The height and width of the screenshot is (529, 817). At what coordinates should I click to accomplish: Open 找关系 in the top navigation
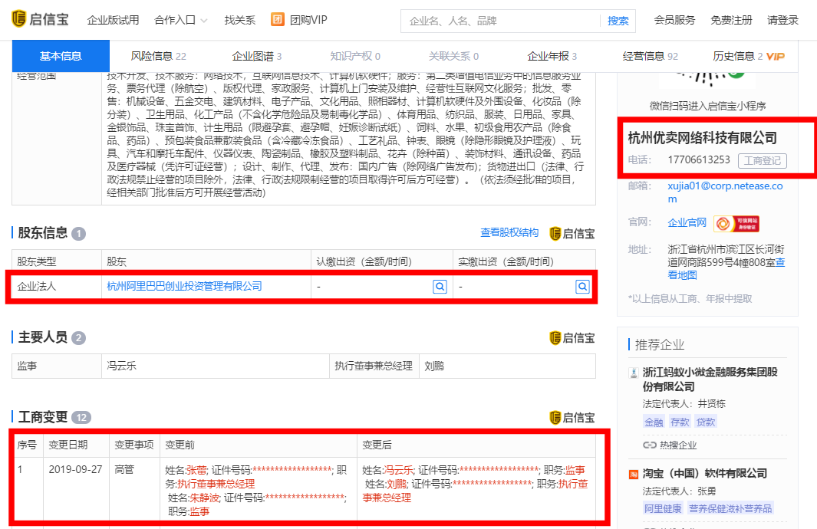[x=239, y=20]
